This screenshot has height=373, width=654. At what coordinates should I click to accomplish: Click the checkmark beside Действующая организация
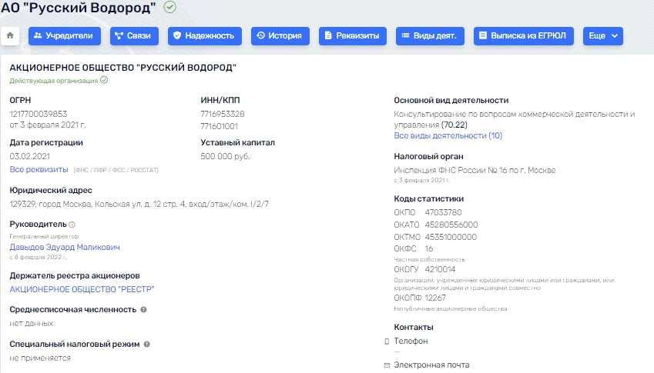[104, 80]
